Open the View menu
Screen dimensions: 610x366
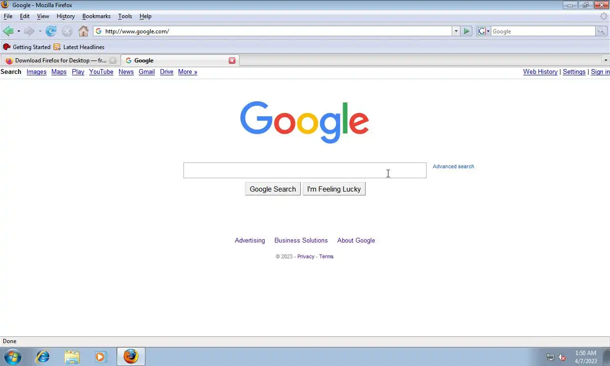click(43, 16)
